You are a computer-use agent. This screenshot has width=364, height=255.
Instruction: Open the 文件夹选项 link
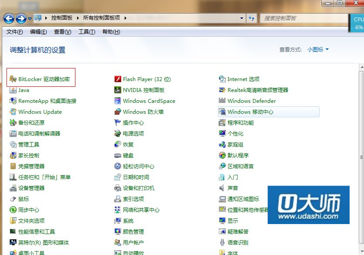[31, 221]
